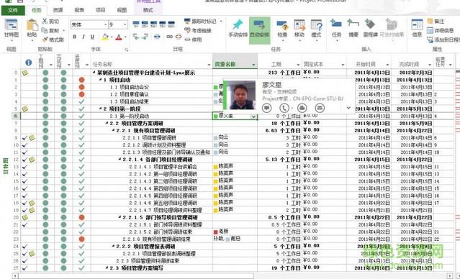Click the 复制 copy icon
Screen dimensions: 460x279
[x=45, y=30]
